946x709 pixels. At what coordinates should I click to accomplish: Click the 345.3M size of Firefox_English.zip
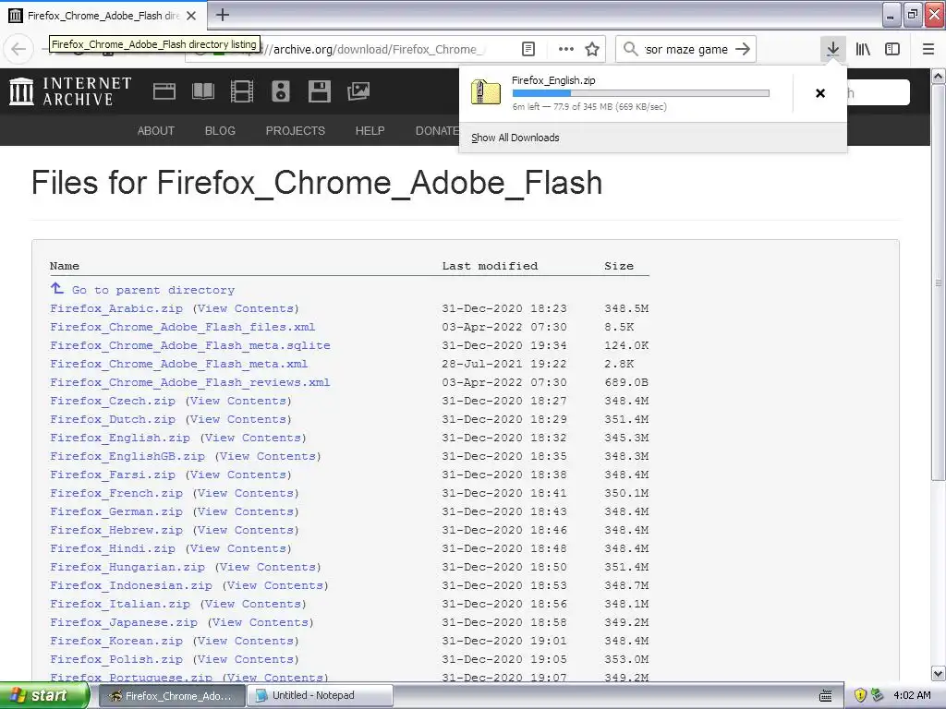pyautogui.click(x=626, y=438)
